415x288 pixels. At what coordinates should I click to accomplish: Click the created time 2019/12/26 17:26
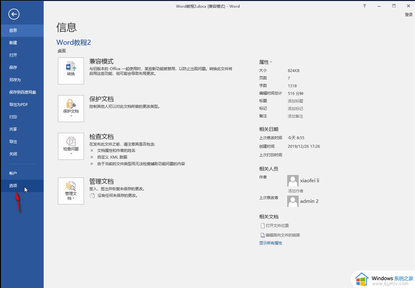(304, 146)
